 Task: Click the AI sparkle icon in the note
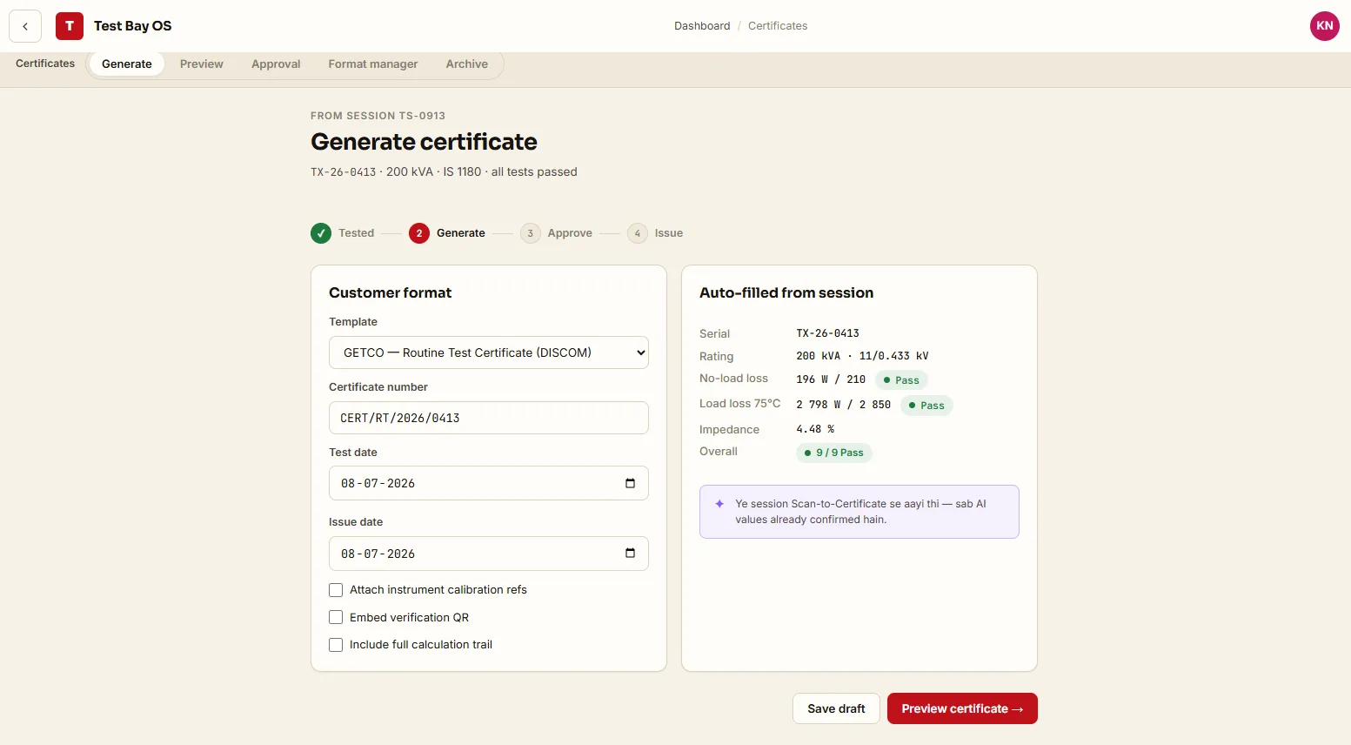(719, 504)
